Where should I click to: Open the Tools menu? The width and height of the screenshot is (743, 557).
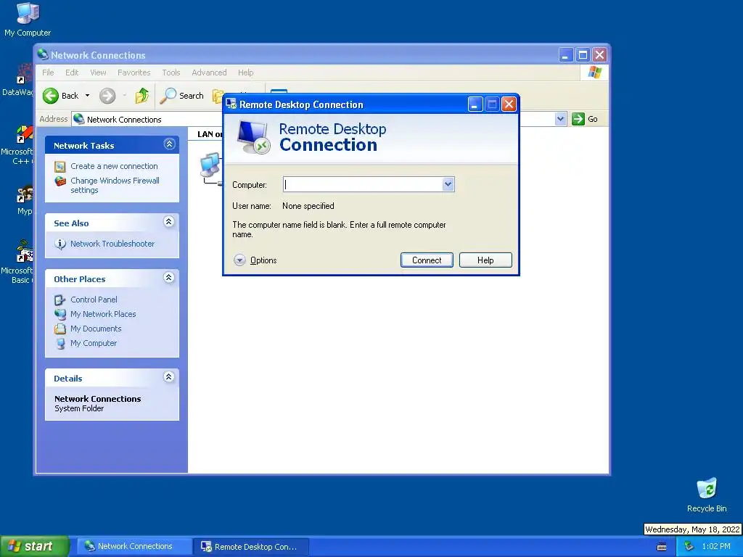click(x=171, y=73)
